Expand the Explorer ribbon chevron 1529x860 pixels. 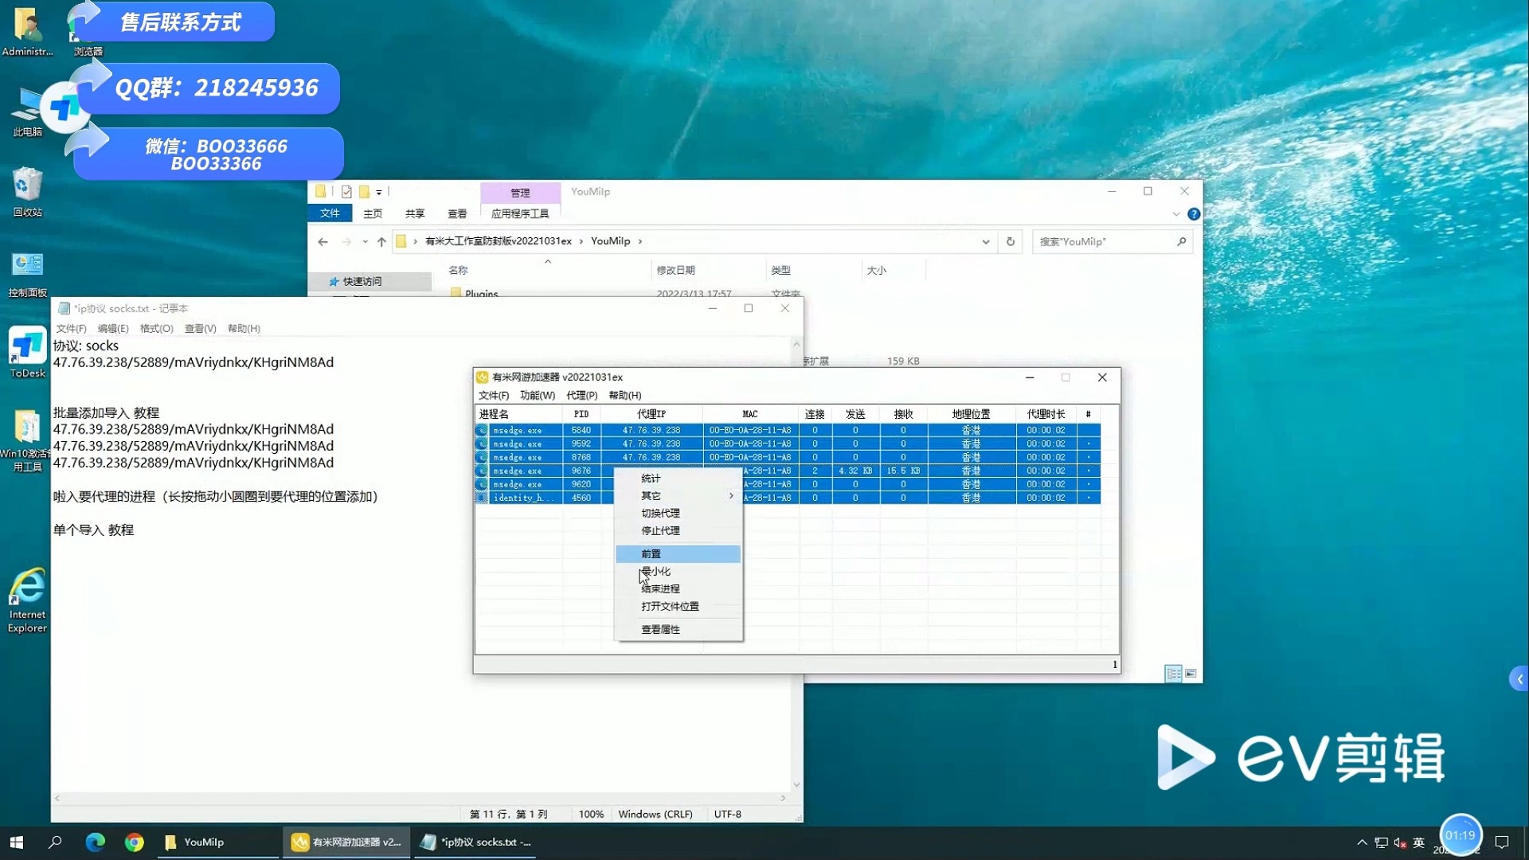click(1176, 214)
